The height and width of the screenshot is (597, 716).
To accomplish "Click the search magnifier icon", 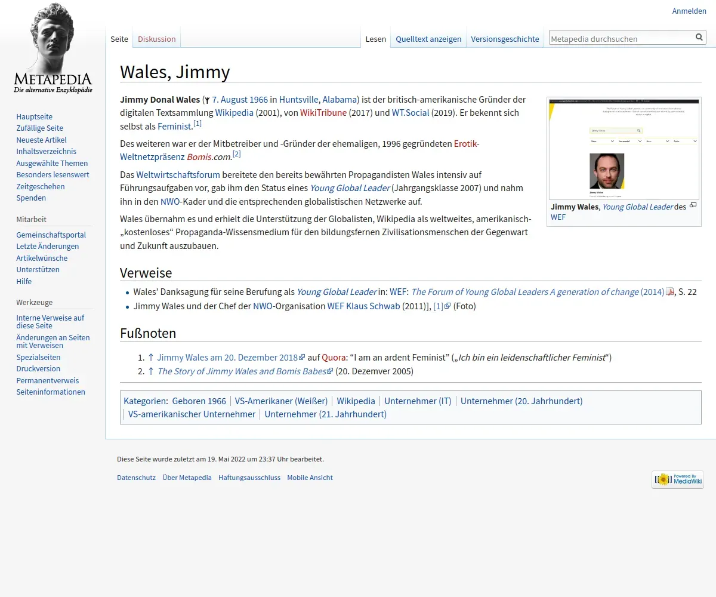I will (699, 37).
